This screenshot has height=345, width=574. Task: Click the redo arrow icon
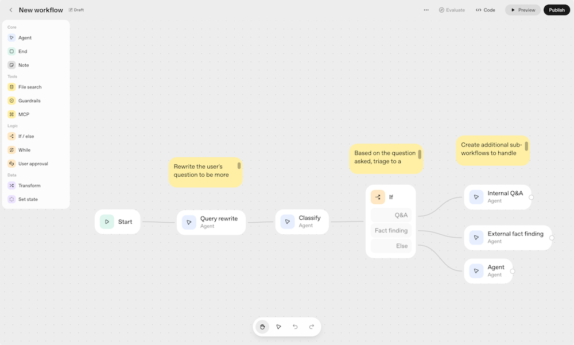tap(312, 327)
